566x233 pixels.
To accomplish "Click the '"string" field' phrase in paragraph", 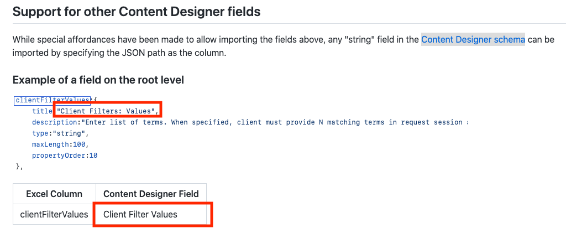I will click(371, 39).
